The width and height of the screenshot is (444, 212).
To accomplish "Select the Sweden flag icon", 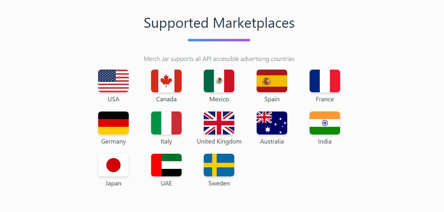I will click(x=219, y=165).
